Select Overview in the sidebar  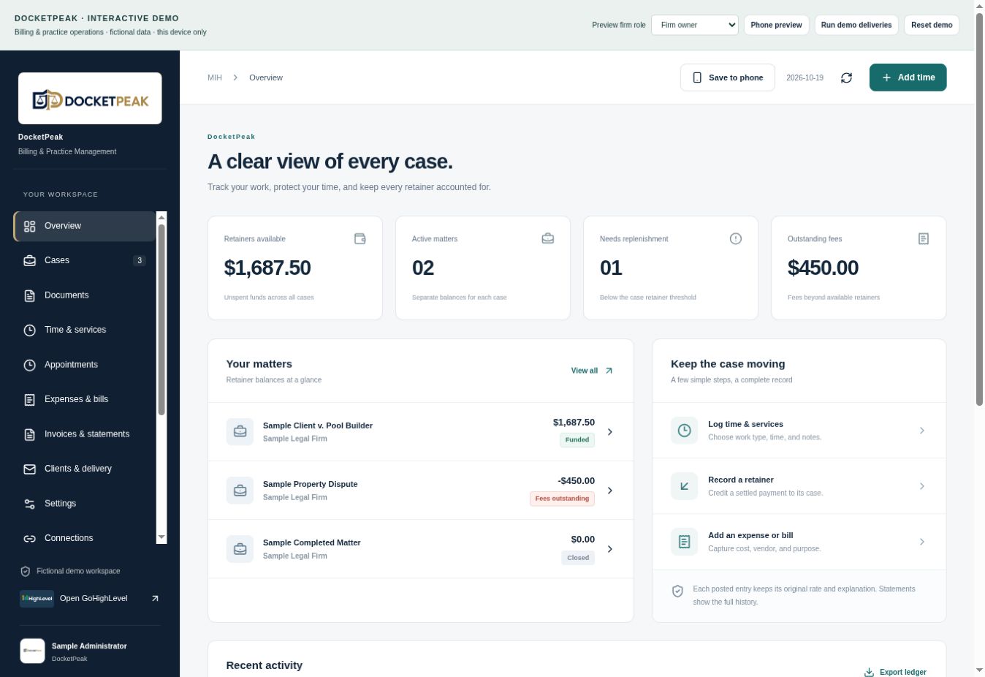[x=85, y=226]
